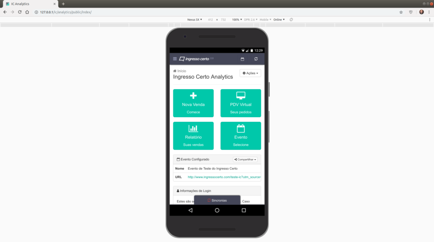Click the site information icon in address bar
Viewport: 434px width, 242px height.
click(36, 12)
